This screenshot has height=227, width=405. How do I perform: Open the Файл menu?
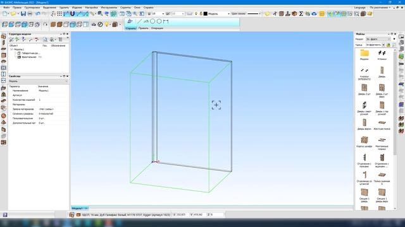tap(6, 8)
